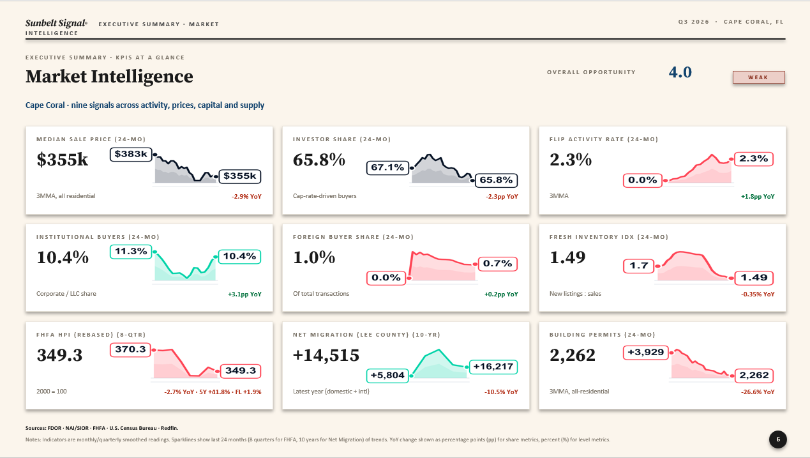Click the 1.7 inventory sparkline start label
The height and width of the screenshot is (458, 810).
pos(639,266)
